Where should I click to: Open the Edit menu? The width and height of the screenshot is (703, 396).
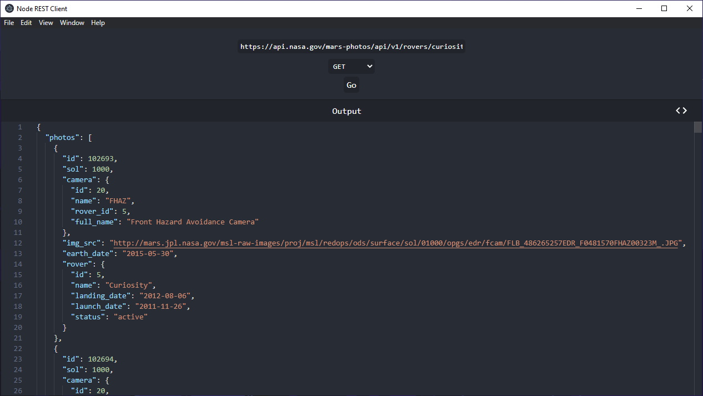pos(26,23)
